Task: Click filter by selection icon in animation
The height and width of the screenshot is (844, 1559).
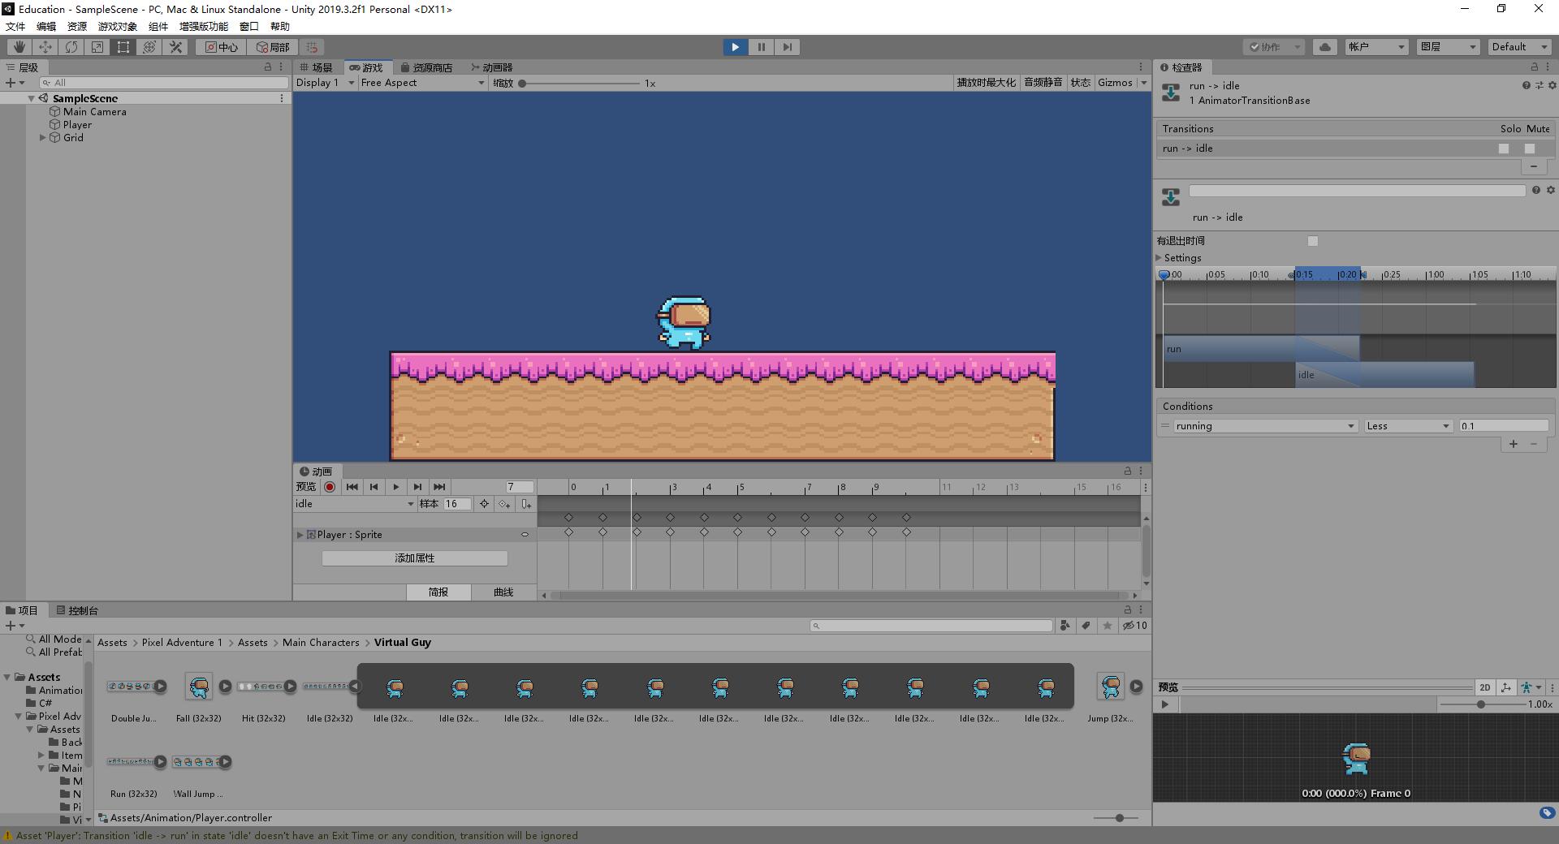Action: tap(484, 504)
